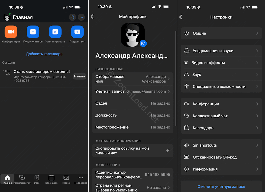Tap account email wimejed@uiemail.com

click(x=146, y=91)
